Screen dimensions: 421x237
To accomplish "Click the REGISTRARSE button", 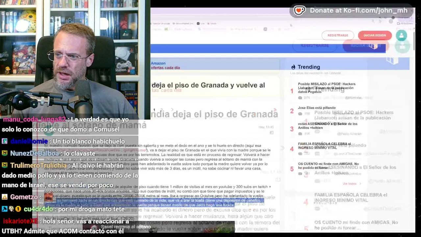I will click(338, 35).
